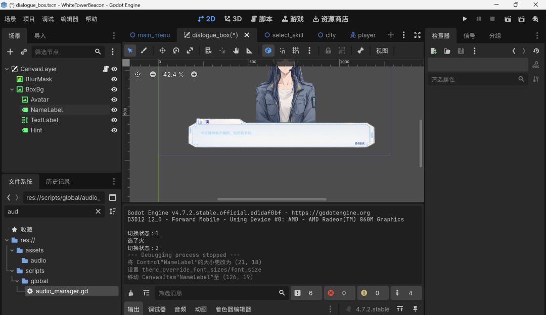Instantiate a child scene using the link icon

[24, 52]
